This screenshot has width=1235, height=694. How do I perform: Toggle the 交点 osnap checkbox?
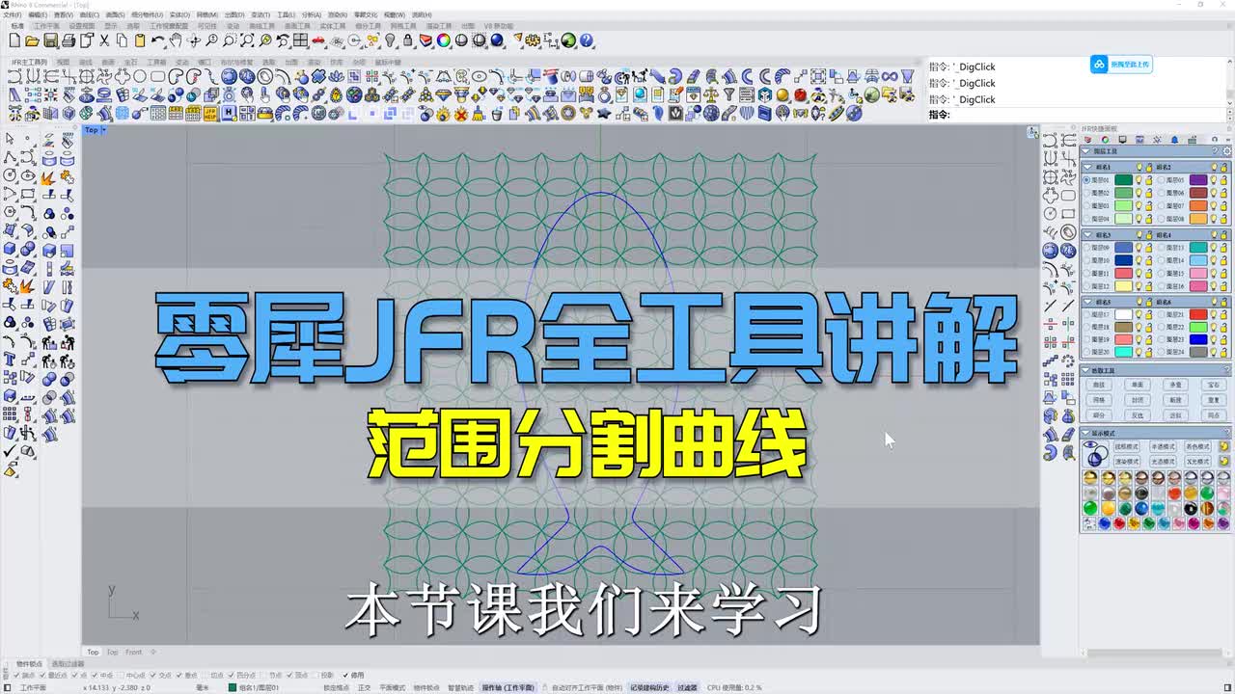coord(154,675)
